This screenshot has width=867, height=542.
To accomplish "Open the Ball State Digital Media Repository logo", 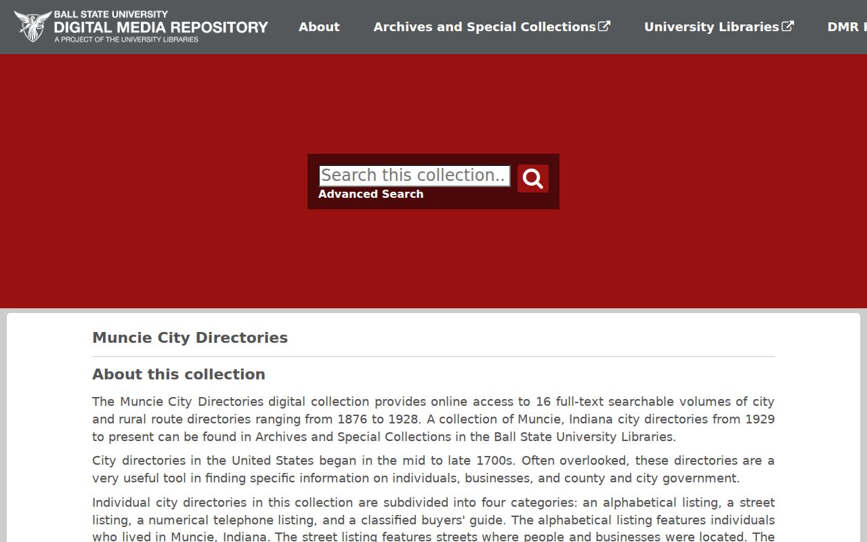I will coord(141,26).
